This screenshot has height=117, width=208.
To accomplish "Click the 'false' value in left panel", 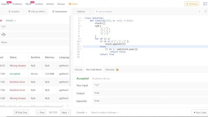I will coord(4,42).
